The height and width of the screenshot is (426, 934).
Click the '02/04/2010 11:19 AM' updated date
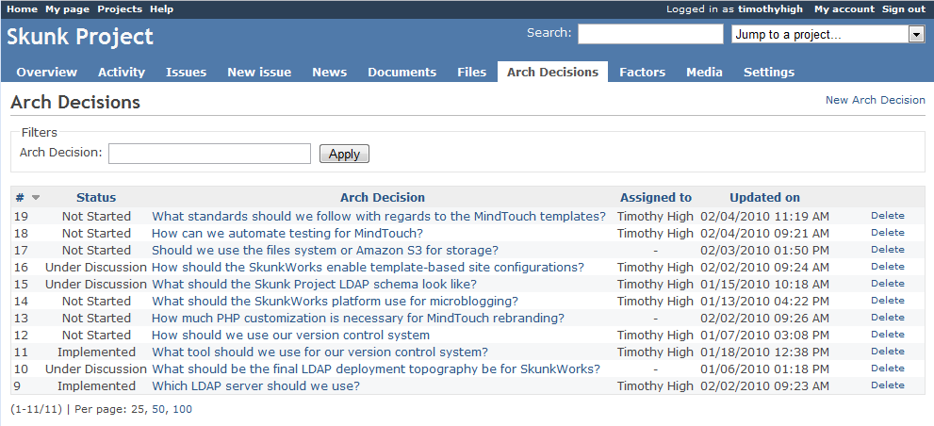point(764,216)
